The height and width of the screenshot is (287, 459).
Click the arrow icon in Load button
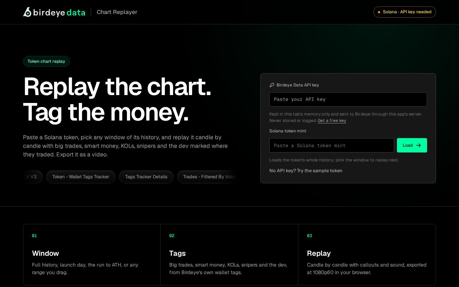418,145
